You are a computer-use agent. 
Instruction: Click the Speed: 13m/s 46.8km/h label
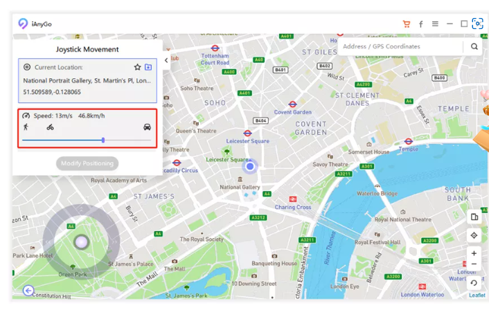coord(69,116)
